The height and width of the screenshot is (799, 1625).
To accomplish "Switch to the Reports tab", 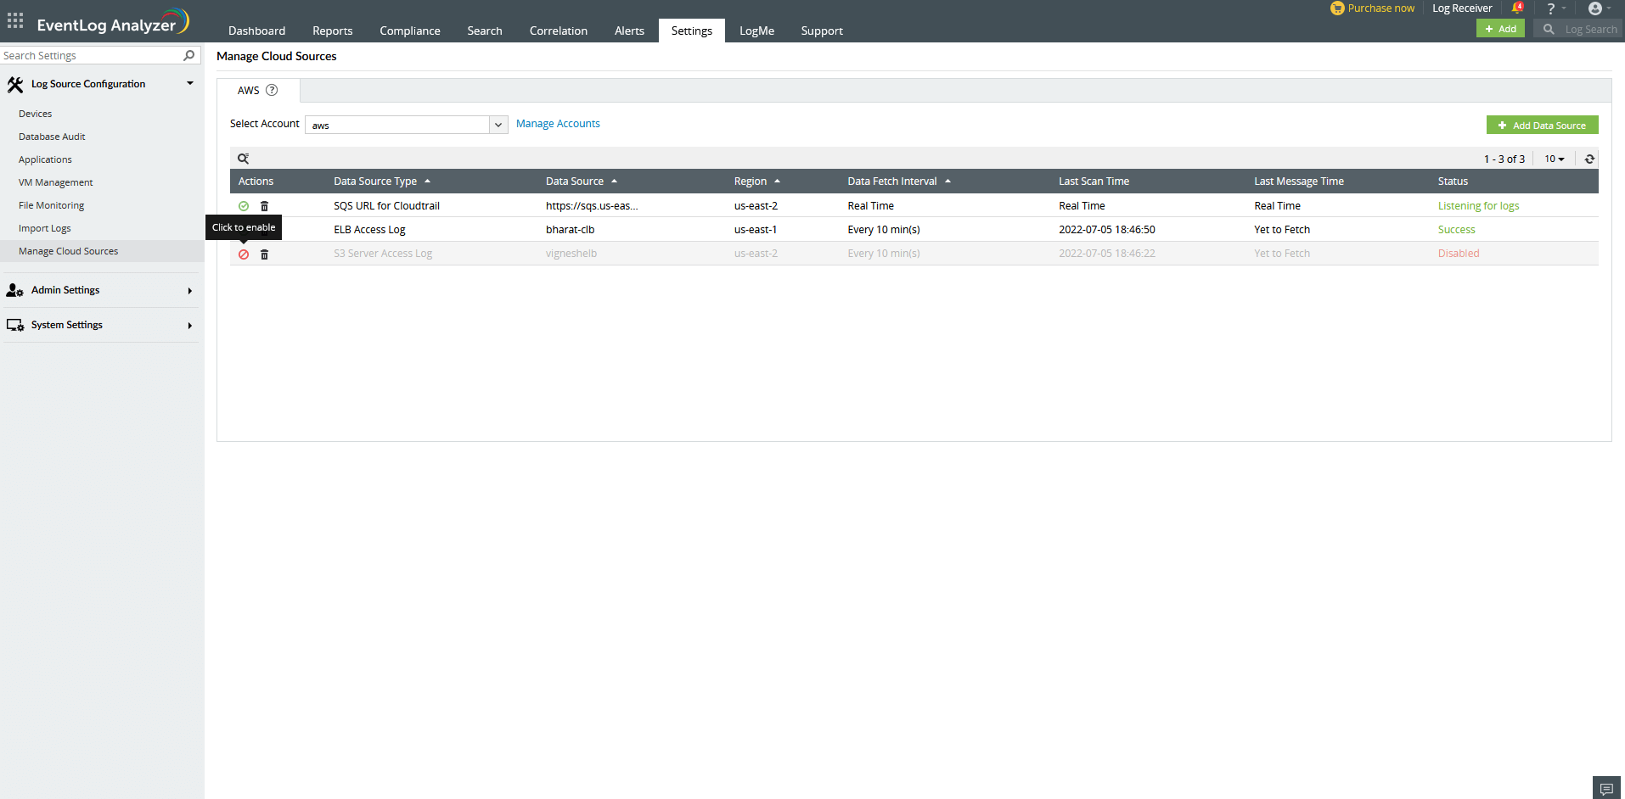I will pyautogui.click(x=332, y=31).
